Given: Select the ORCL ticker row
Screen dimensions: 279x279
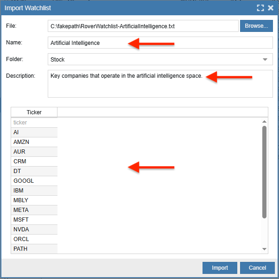Looking at the screenshot, I should click(x=34, y=239).
